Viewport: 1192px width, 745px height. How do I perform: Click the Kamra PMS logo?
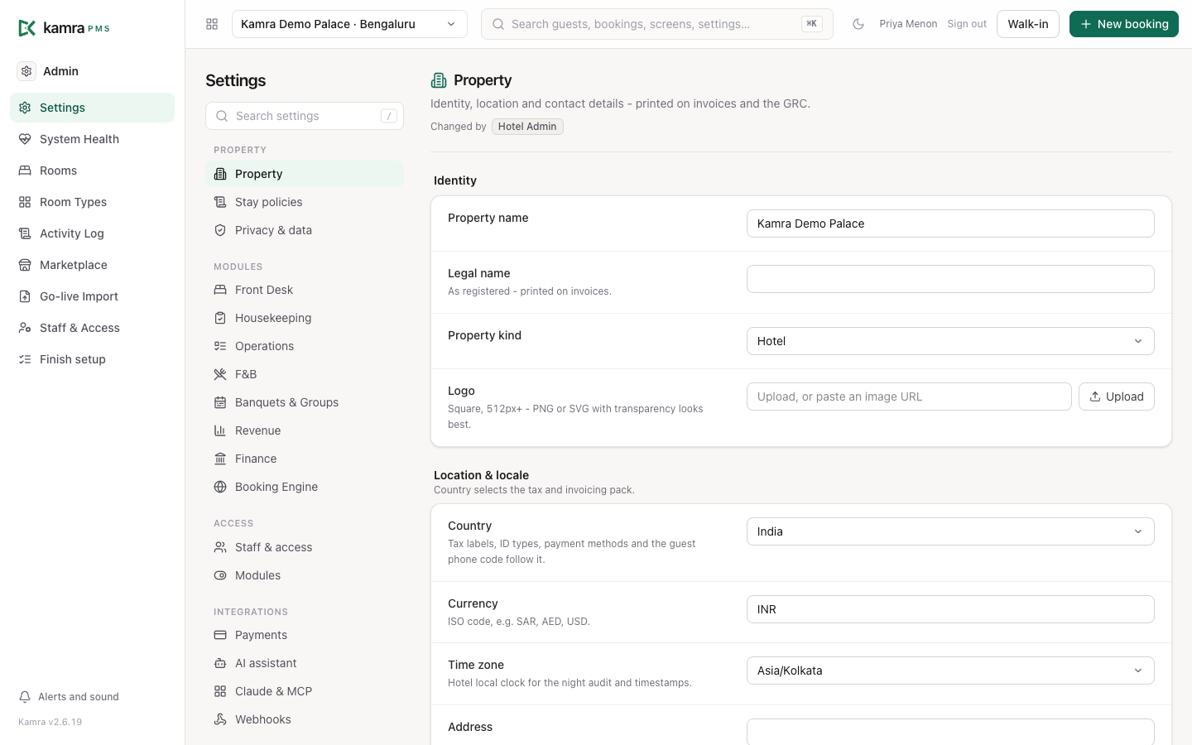pos(64,28)
